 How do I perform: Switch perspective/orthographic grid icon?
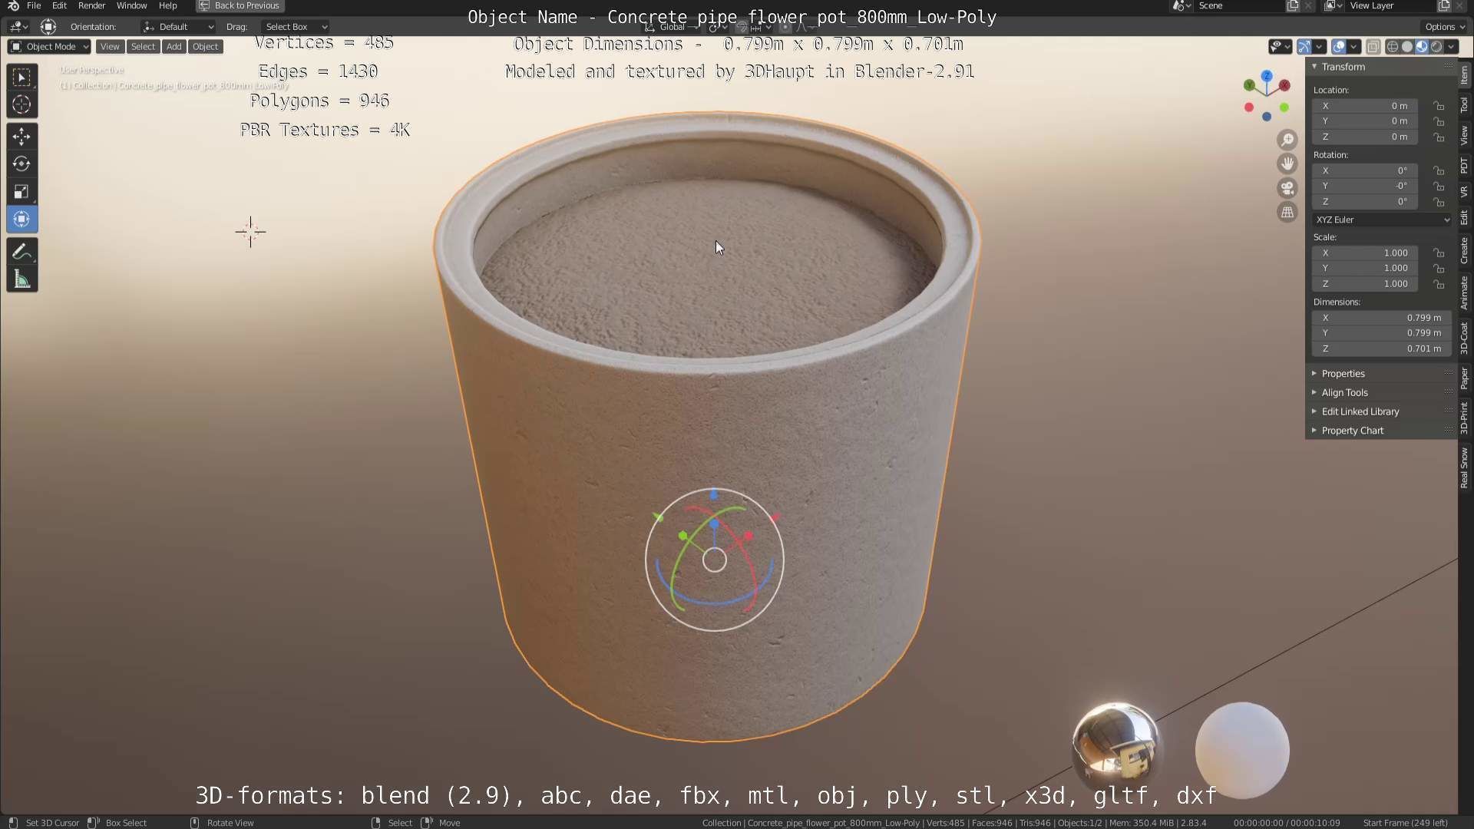pos(1287,212)
